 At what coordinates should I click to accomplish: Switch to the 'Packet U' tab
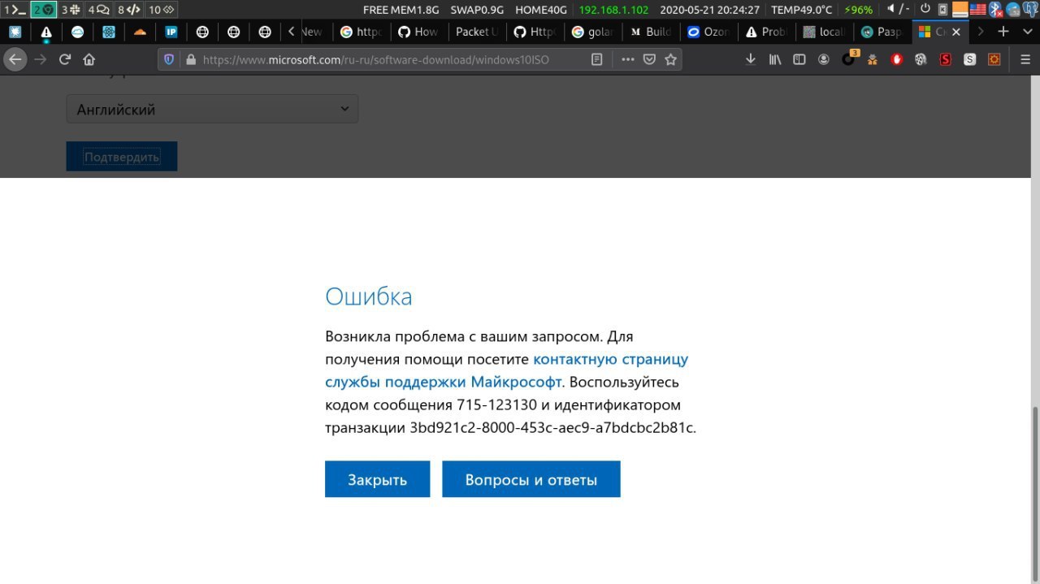click(478, 32)
